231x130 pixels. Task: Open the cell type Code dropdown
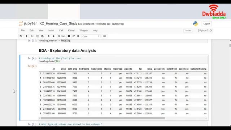pos(91,36)
